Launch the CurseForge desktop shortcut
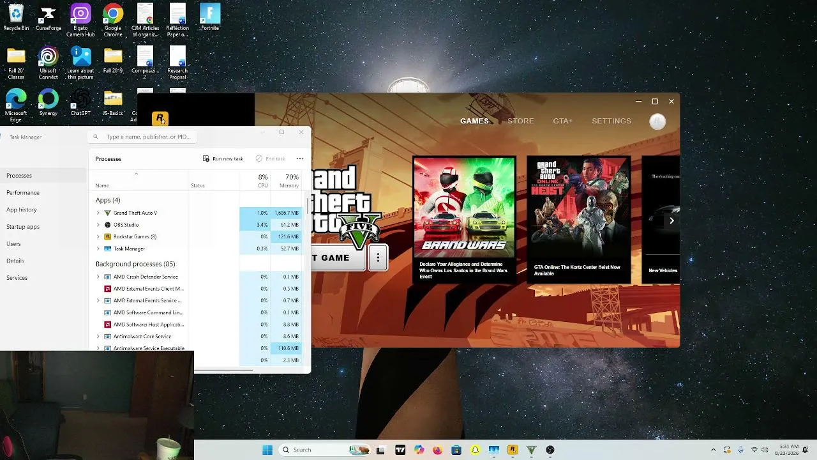This screenshot has width=817, height=460. point(49,17)
